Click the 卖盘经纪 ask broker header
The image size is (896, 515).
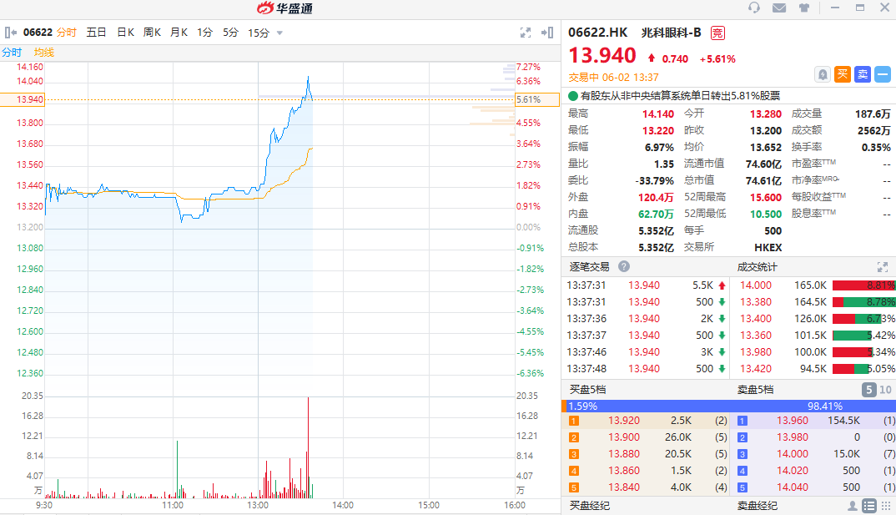758,506
